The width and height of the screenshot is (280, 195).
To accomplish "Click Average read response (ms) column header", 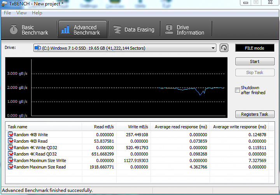I will click(180, 127).
